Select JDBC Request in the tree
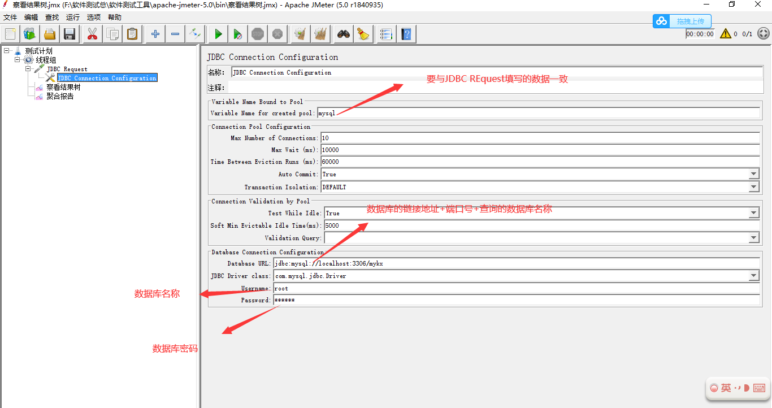772x408 pixels. click(x=67, y=69)
